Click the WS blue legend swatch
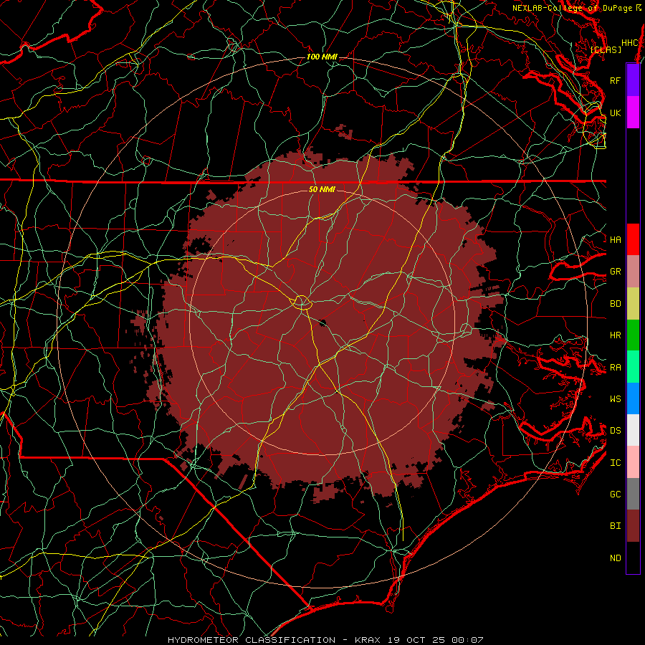 click(x=633, y=398)
